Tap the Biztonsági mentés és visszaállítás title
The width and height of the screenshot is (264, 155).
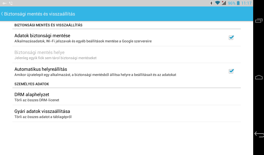[39, 14]
